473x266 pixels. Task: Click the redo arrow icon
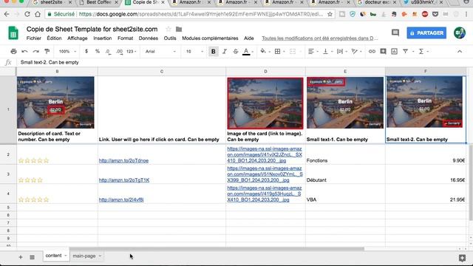coord(36,51)
